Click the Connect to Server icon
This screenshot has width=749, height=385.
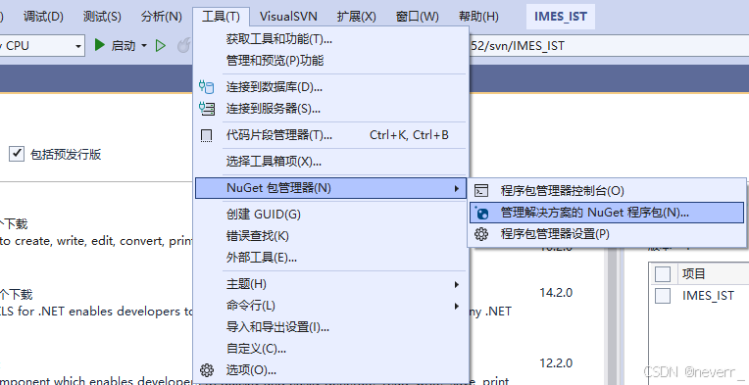pyautogui.click(x=206, y=109)
